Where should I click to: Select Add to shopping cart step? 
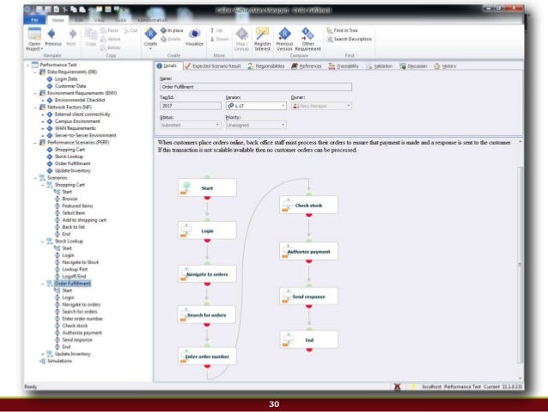click(84, 220)
